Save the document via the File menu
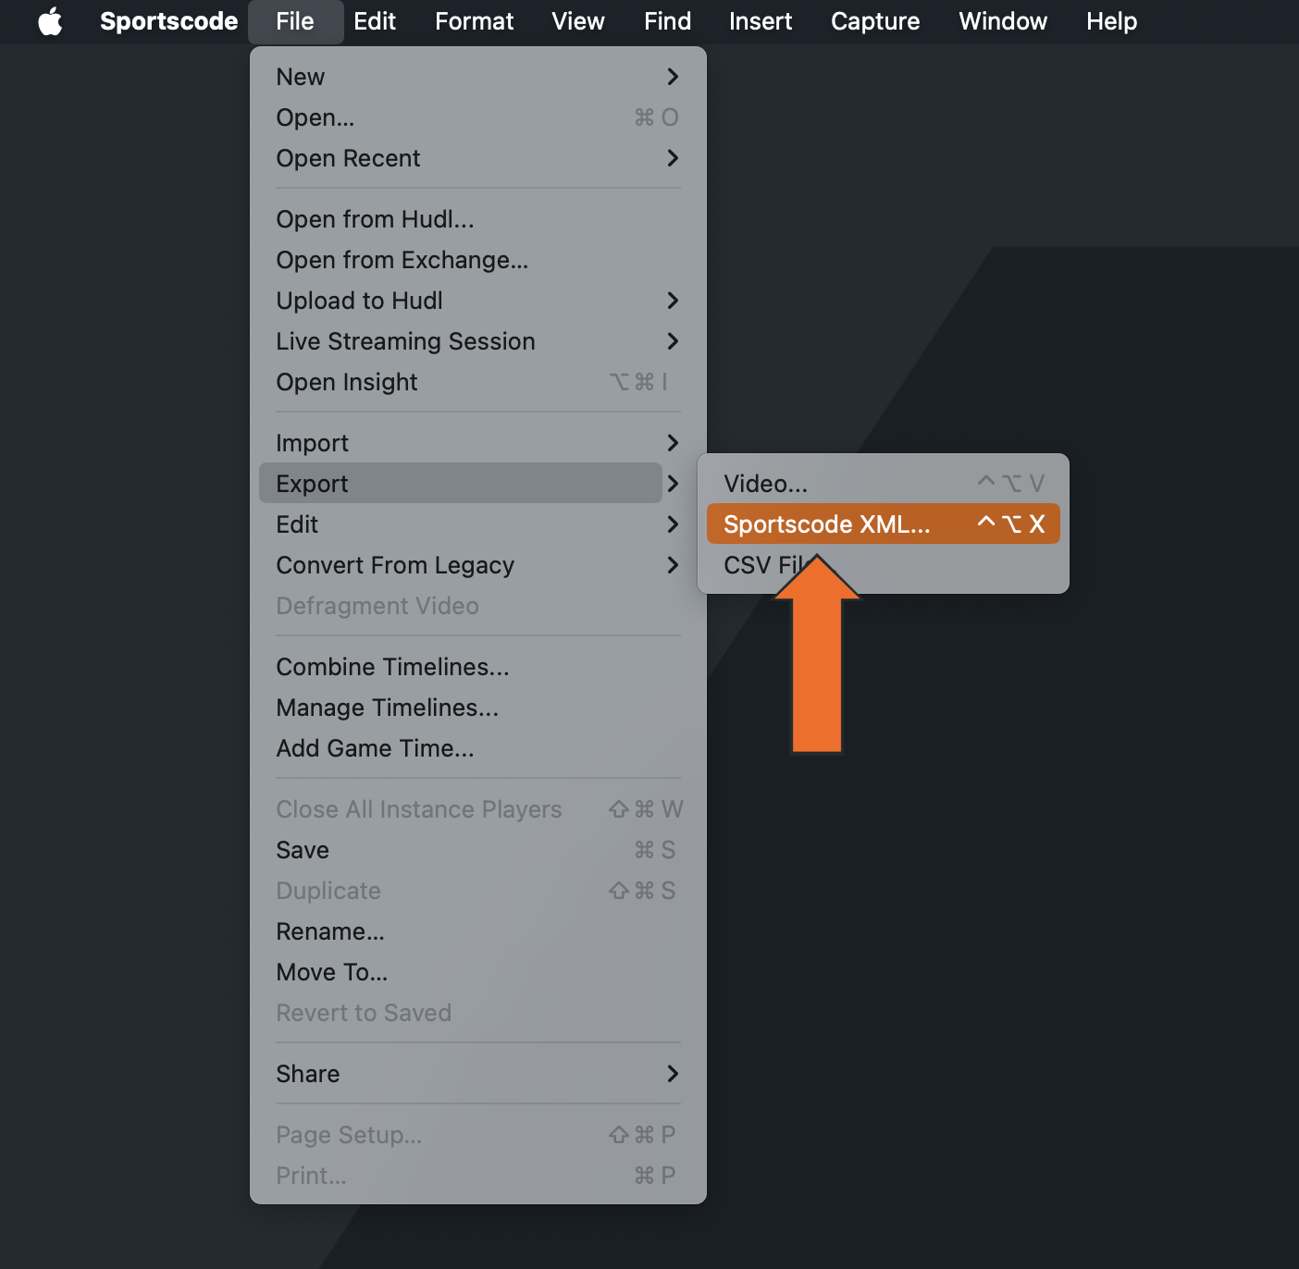 coord(303,849)
